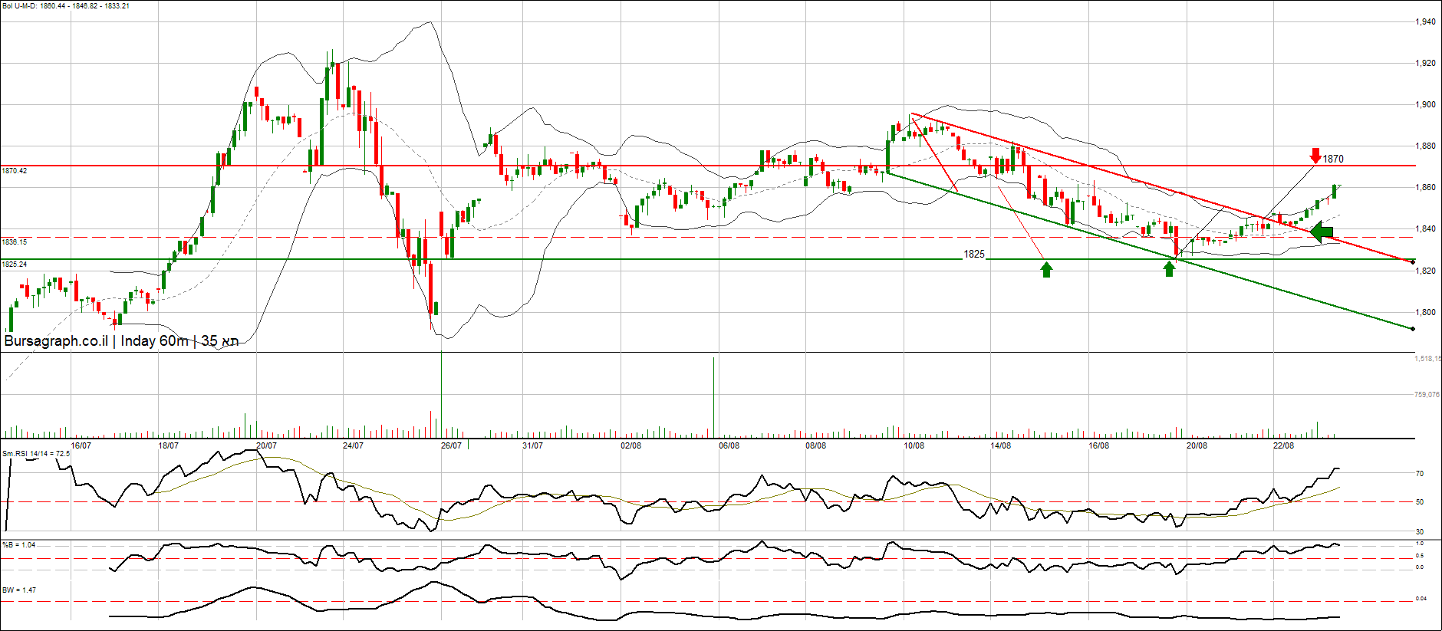This screenshot has height=631, width=1442.
Task: Click the red down arrow beside 1870
Action: click(1315, 156)
